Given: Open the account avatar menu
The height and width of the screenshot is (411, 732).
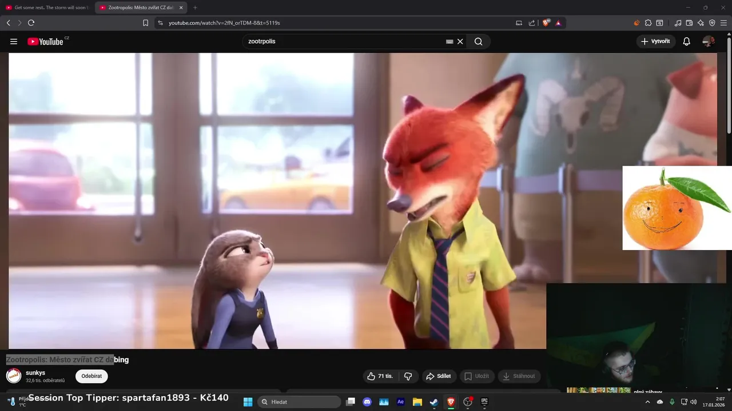Looking at the screenshot, I should pyautogui.click(x=709, y=42).
